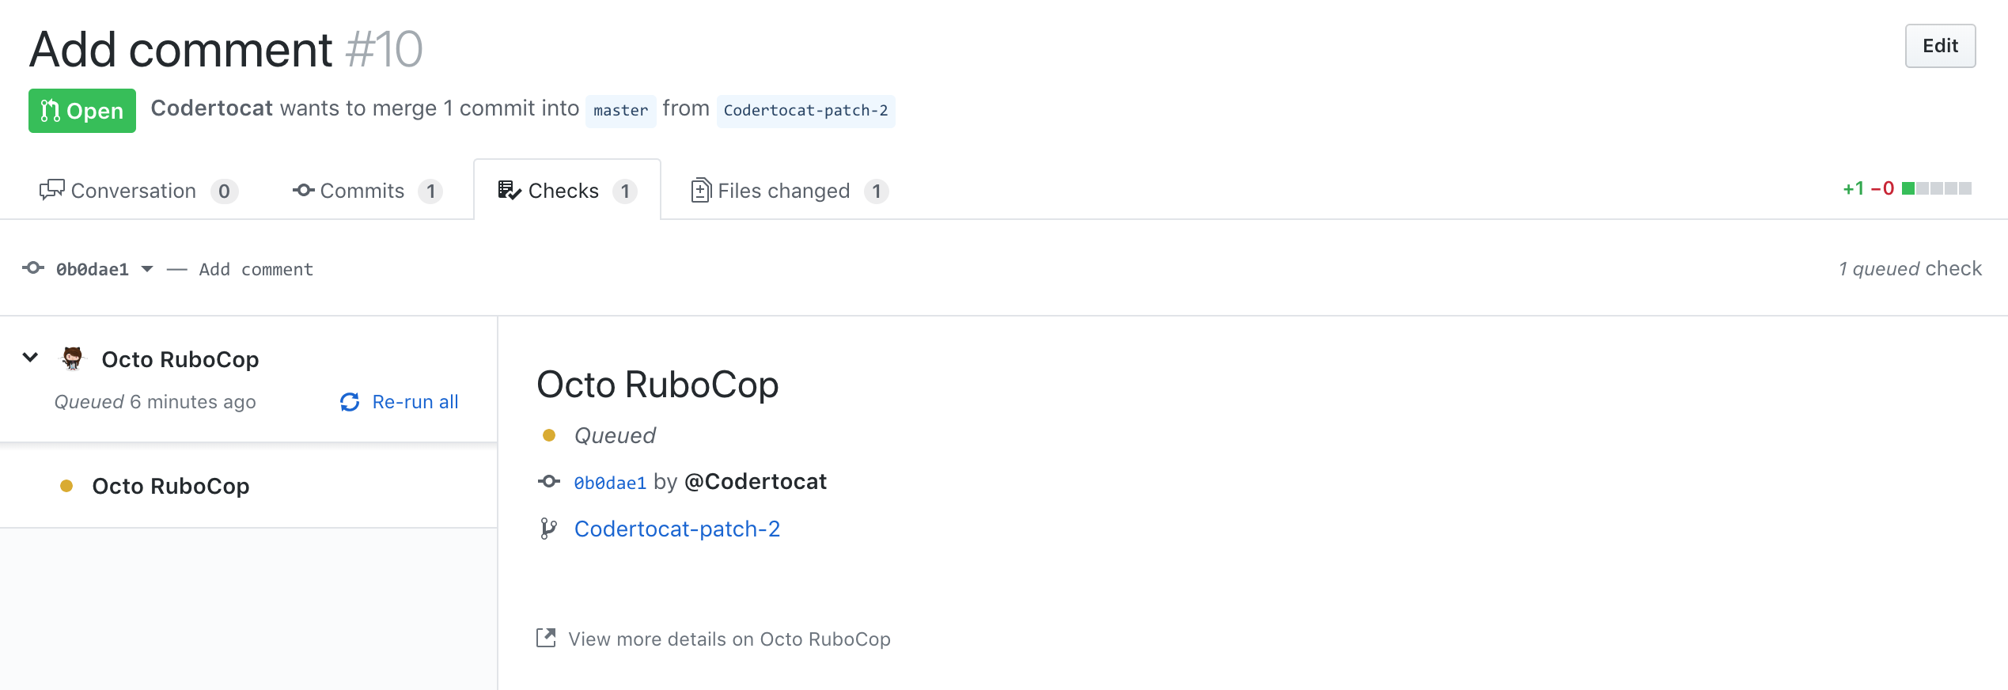Open the Commits tab

(x=367, y=191)
